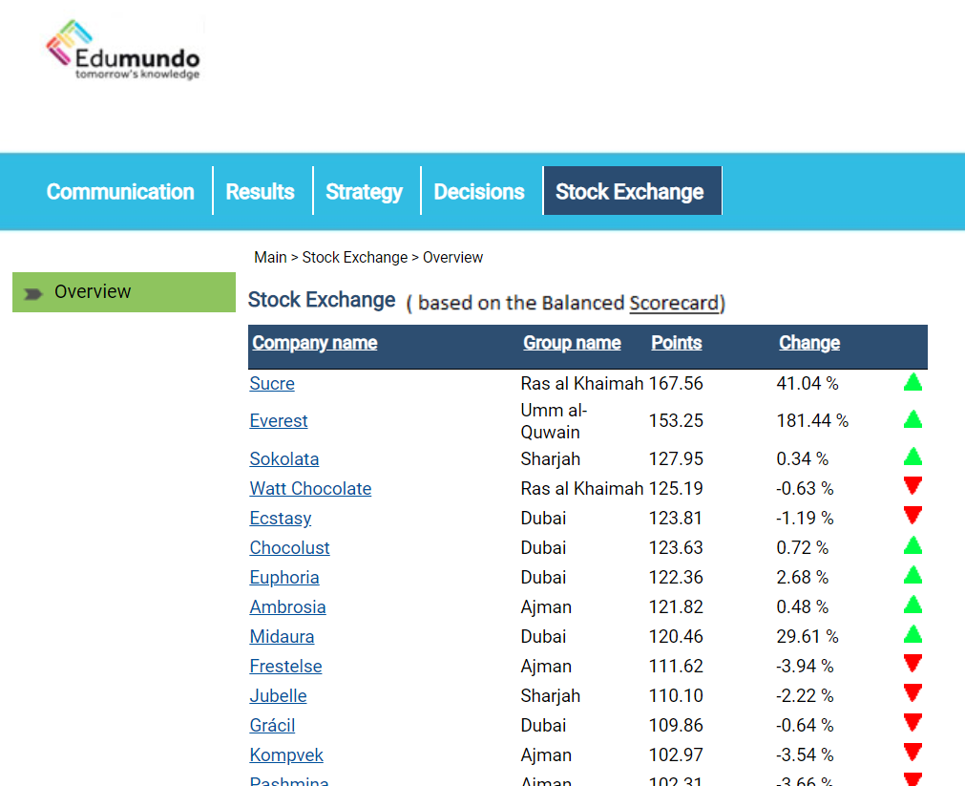
Task: Click the green up arrow beside Sucre
Action: click(x=913, y=382)
